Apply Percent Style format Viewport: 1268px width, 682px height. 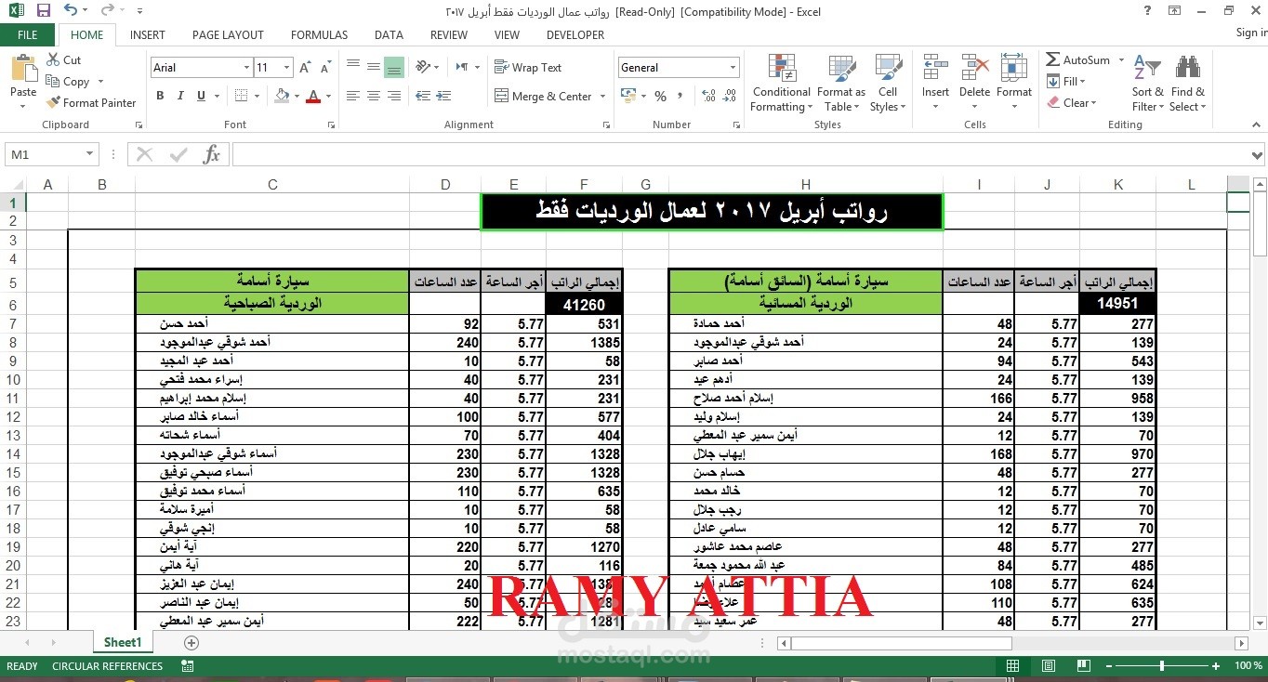click(660, 96)
